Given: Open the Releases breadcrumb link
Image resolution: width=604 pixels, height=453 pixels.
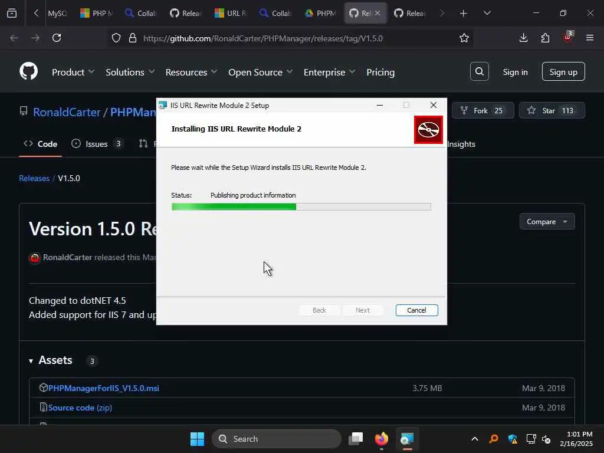Looking at the screenshot, I should click(34, 178).
